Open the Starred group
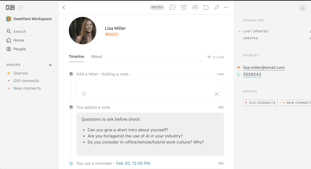This screenshot has width=311, height=169. pos(17,73)
